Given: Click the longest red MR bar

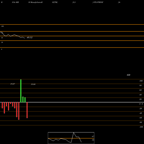Looking at the screenshot, I should (x=19, y=111).
